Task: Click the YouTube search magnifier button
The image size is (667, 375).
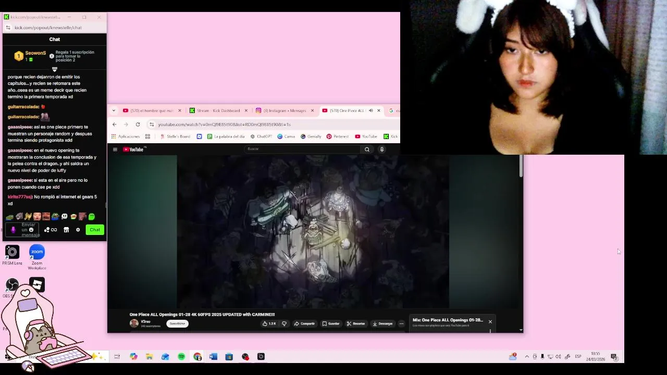Action: (367, 149)
